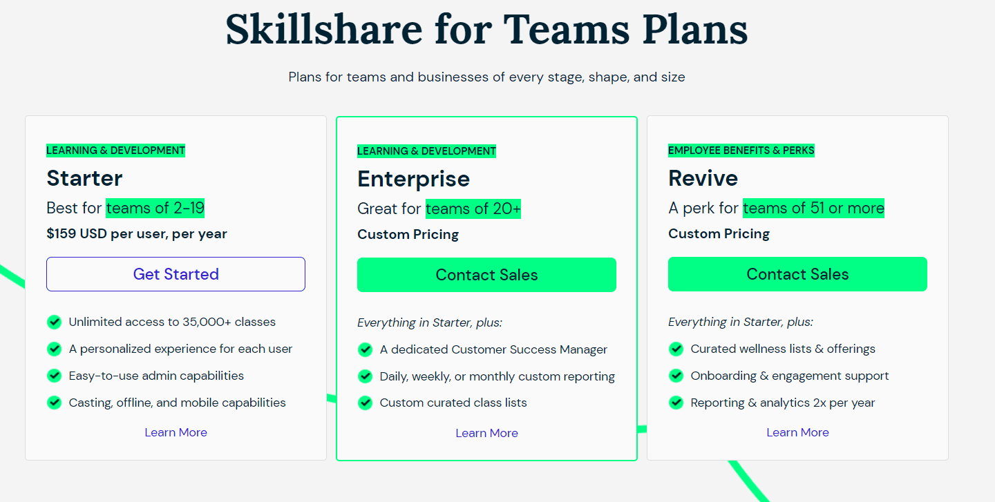Open Learn More for the Starter plan

[x=176, y=432]
